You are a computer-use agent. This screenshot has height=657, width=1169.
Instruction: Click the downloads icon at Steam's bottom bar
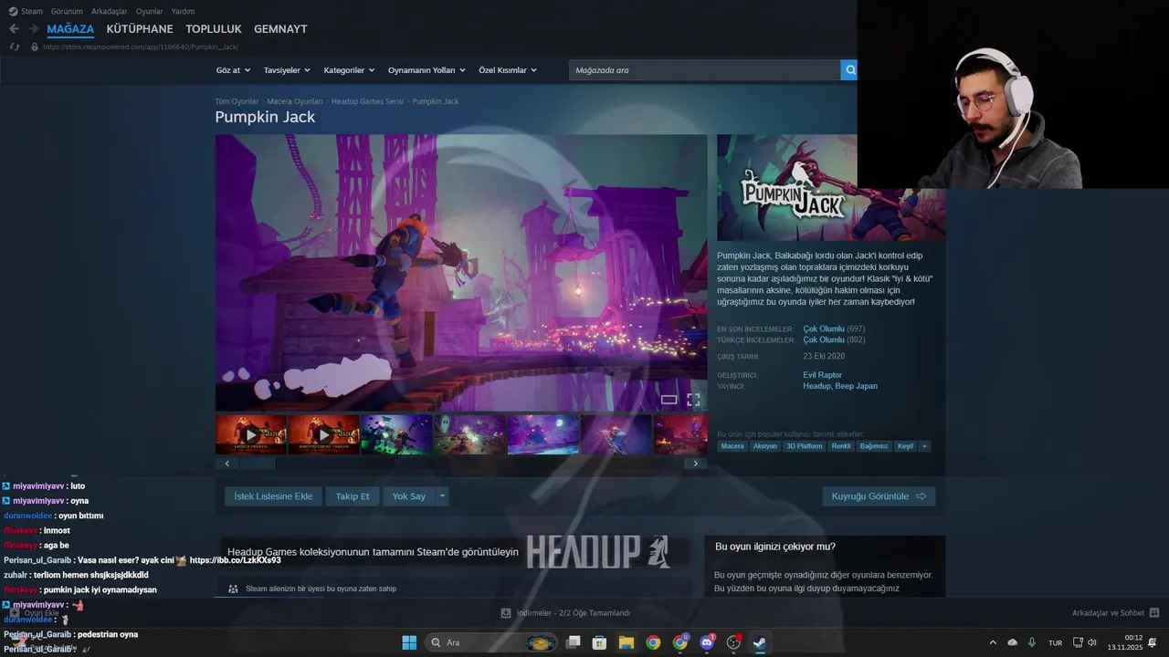tap(506, 613)
